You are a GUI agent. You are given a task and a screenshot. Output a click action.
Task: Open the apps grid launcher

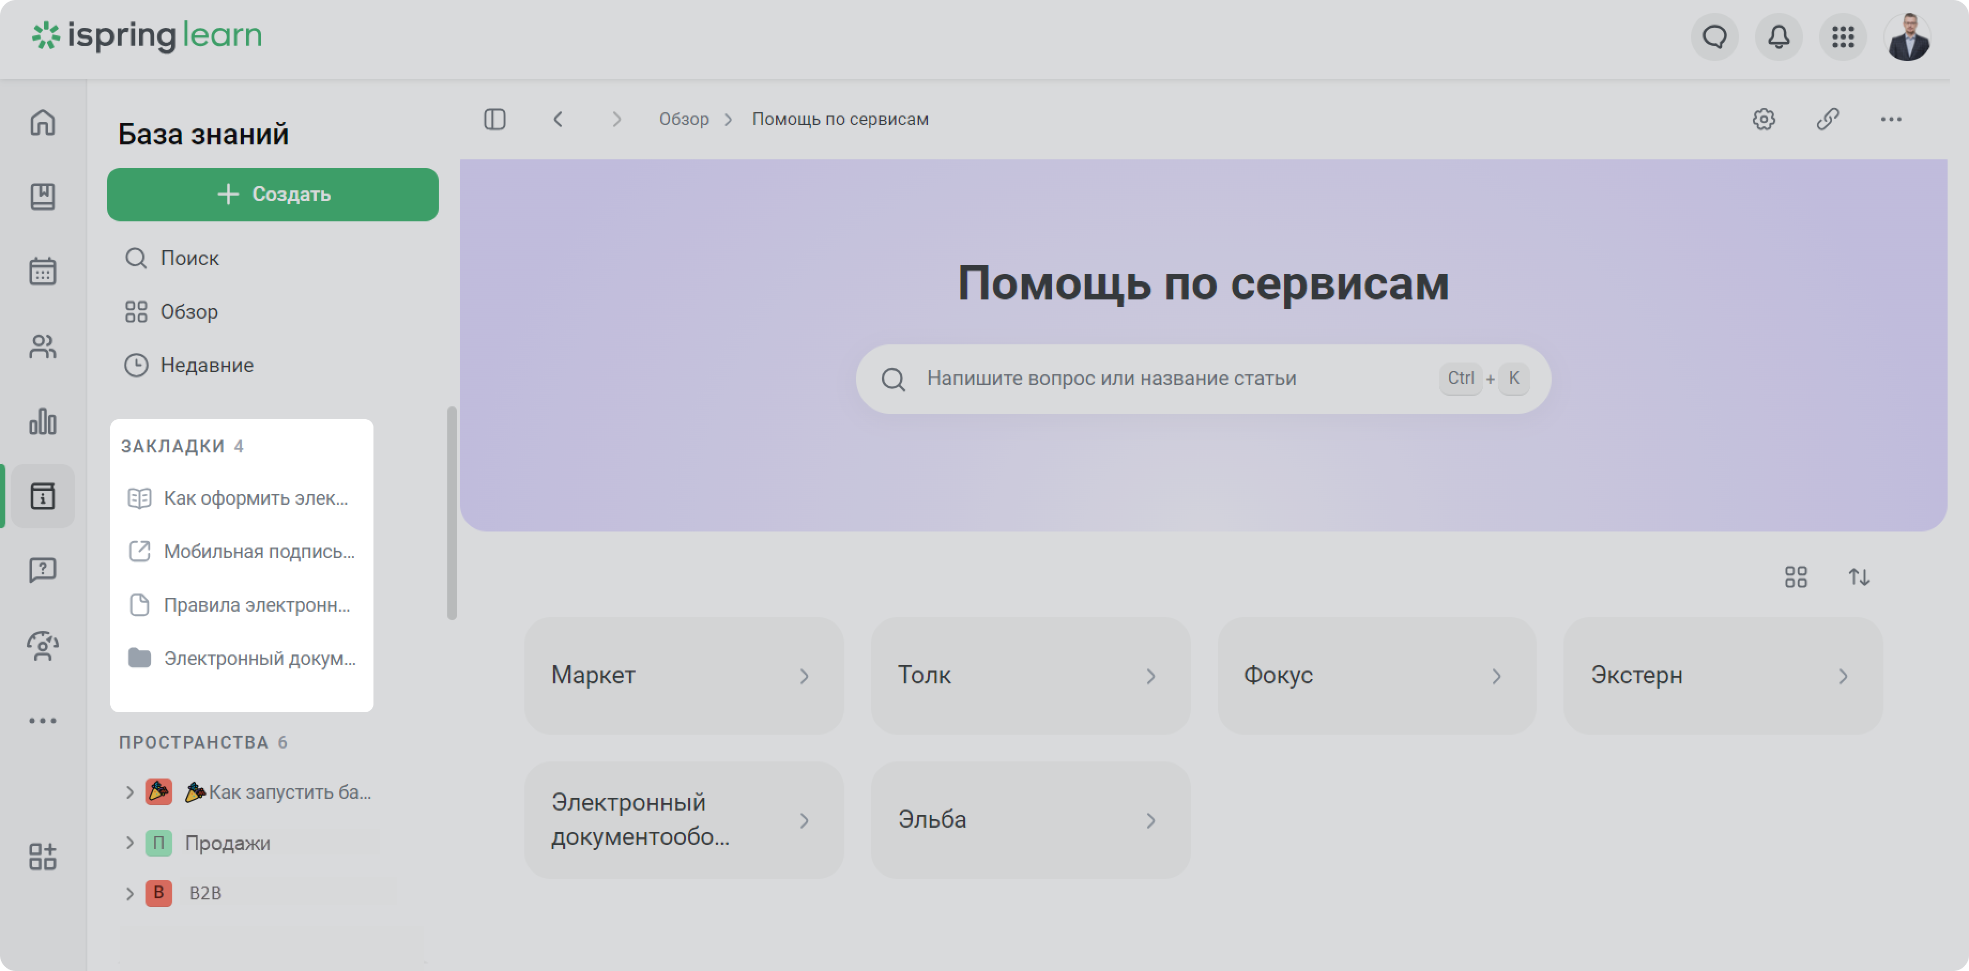tap(1843, 36)
